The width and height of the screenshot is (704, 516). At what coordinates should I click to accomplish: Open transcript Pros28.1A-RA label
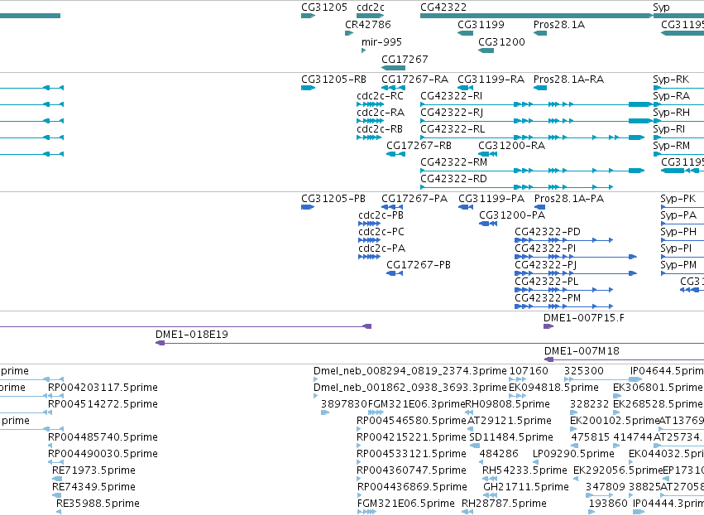tap(569, 80)
